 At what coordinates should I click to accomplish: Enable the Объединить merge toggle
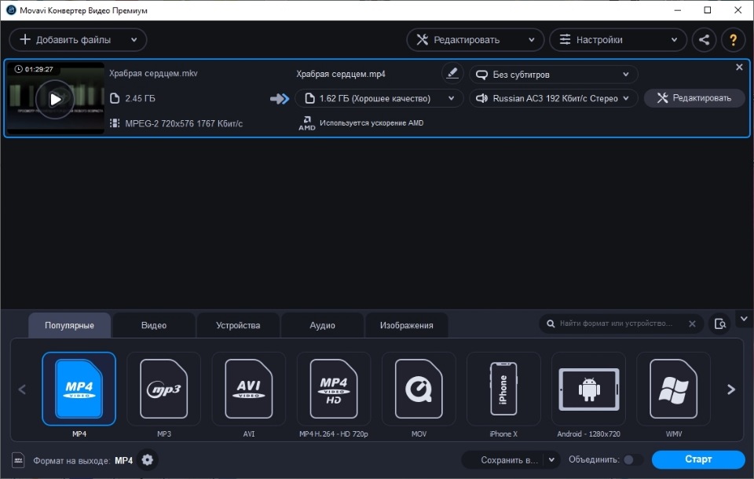(x=633, y=459)
